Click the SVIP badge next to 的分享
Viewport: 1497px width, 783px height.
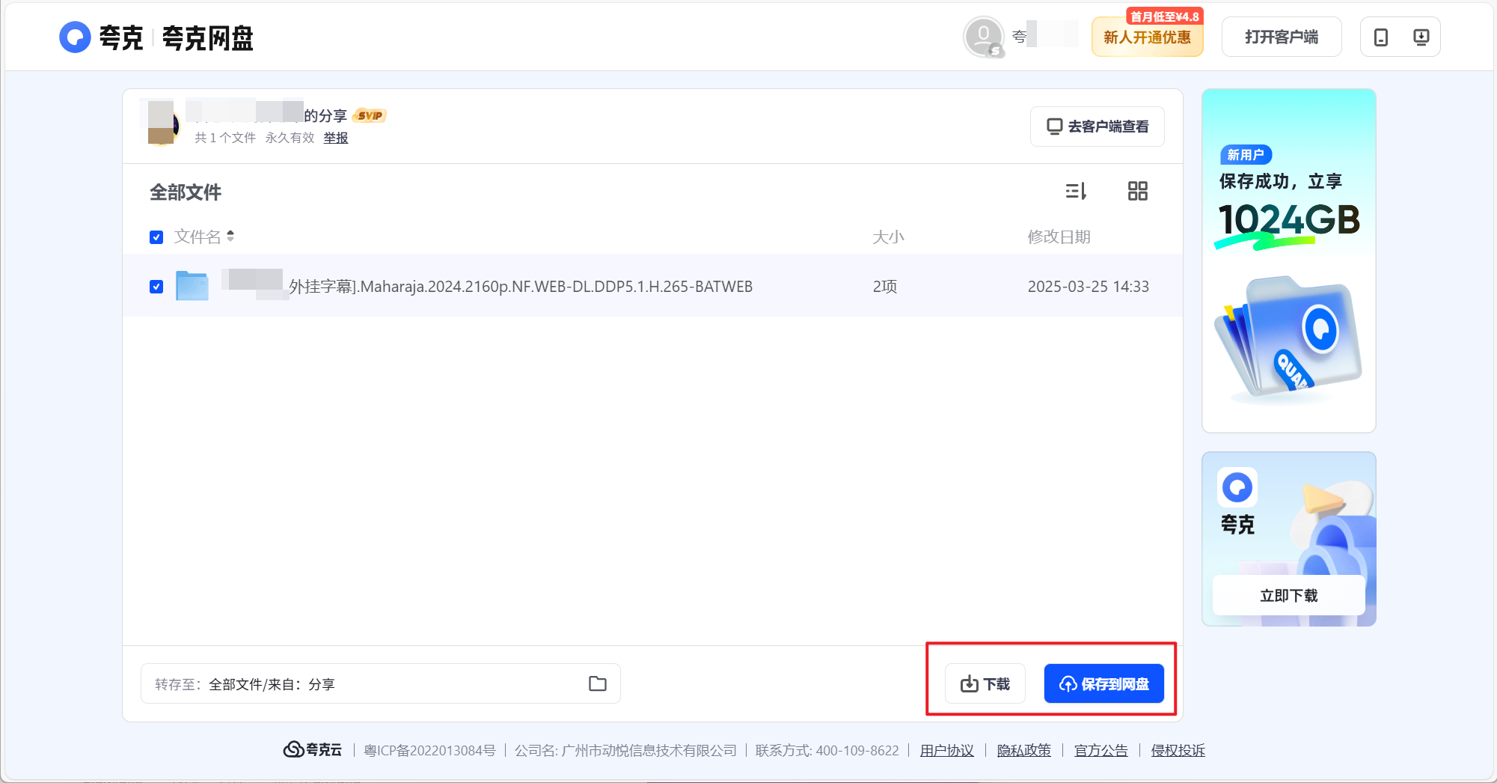point(370,116)
